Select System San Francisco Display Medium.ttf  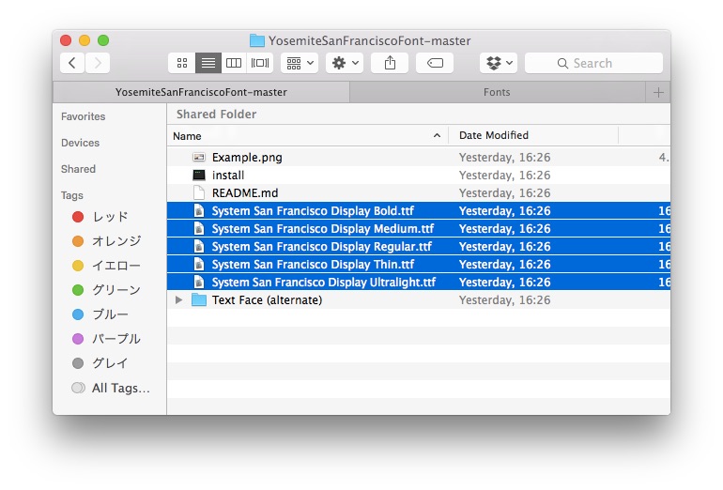coord(419,229)
